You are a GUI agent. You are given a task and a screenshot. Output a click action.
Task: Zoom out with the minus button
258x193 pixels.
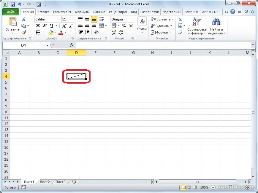(213, 187)
